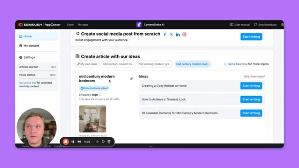
Task: Click the X (Twitter) icon
Action: point(171,35)
